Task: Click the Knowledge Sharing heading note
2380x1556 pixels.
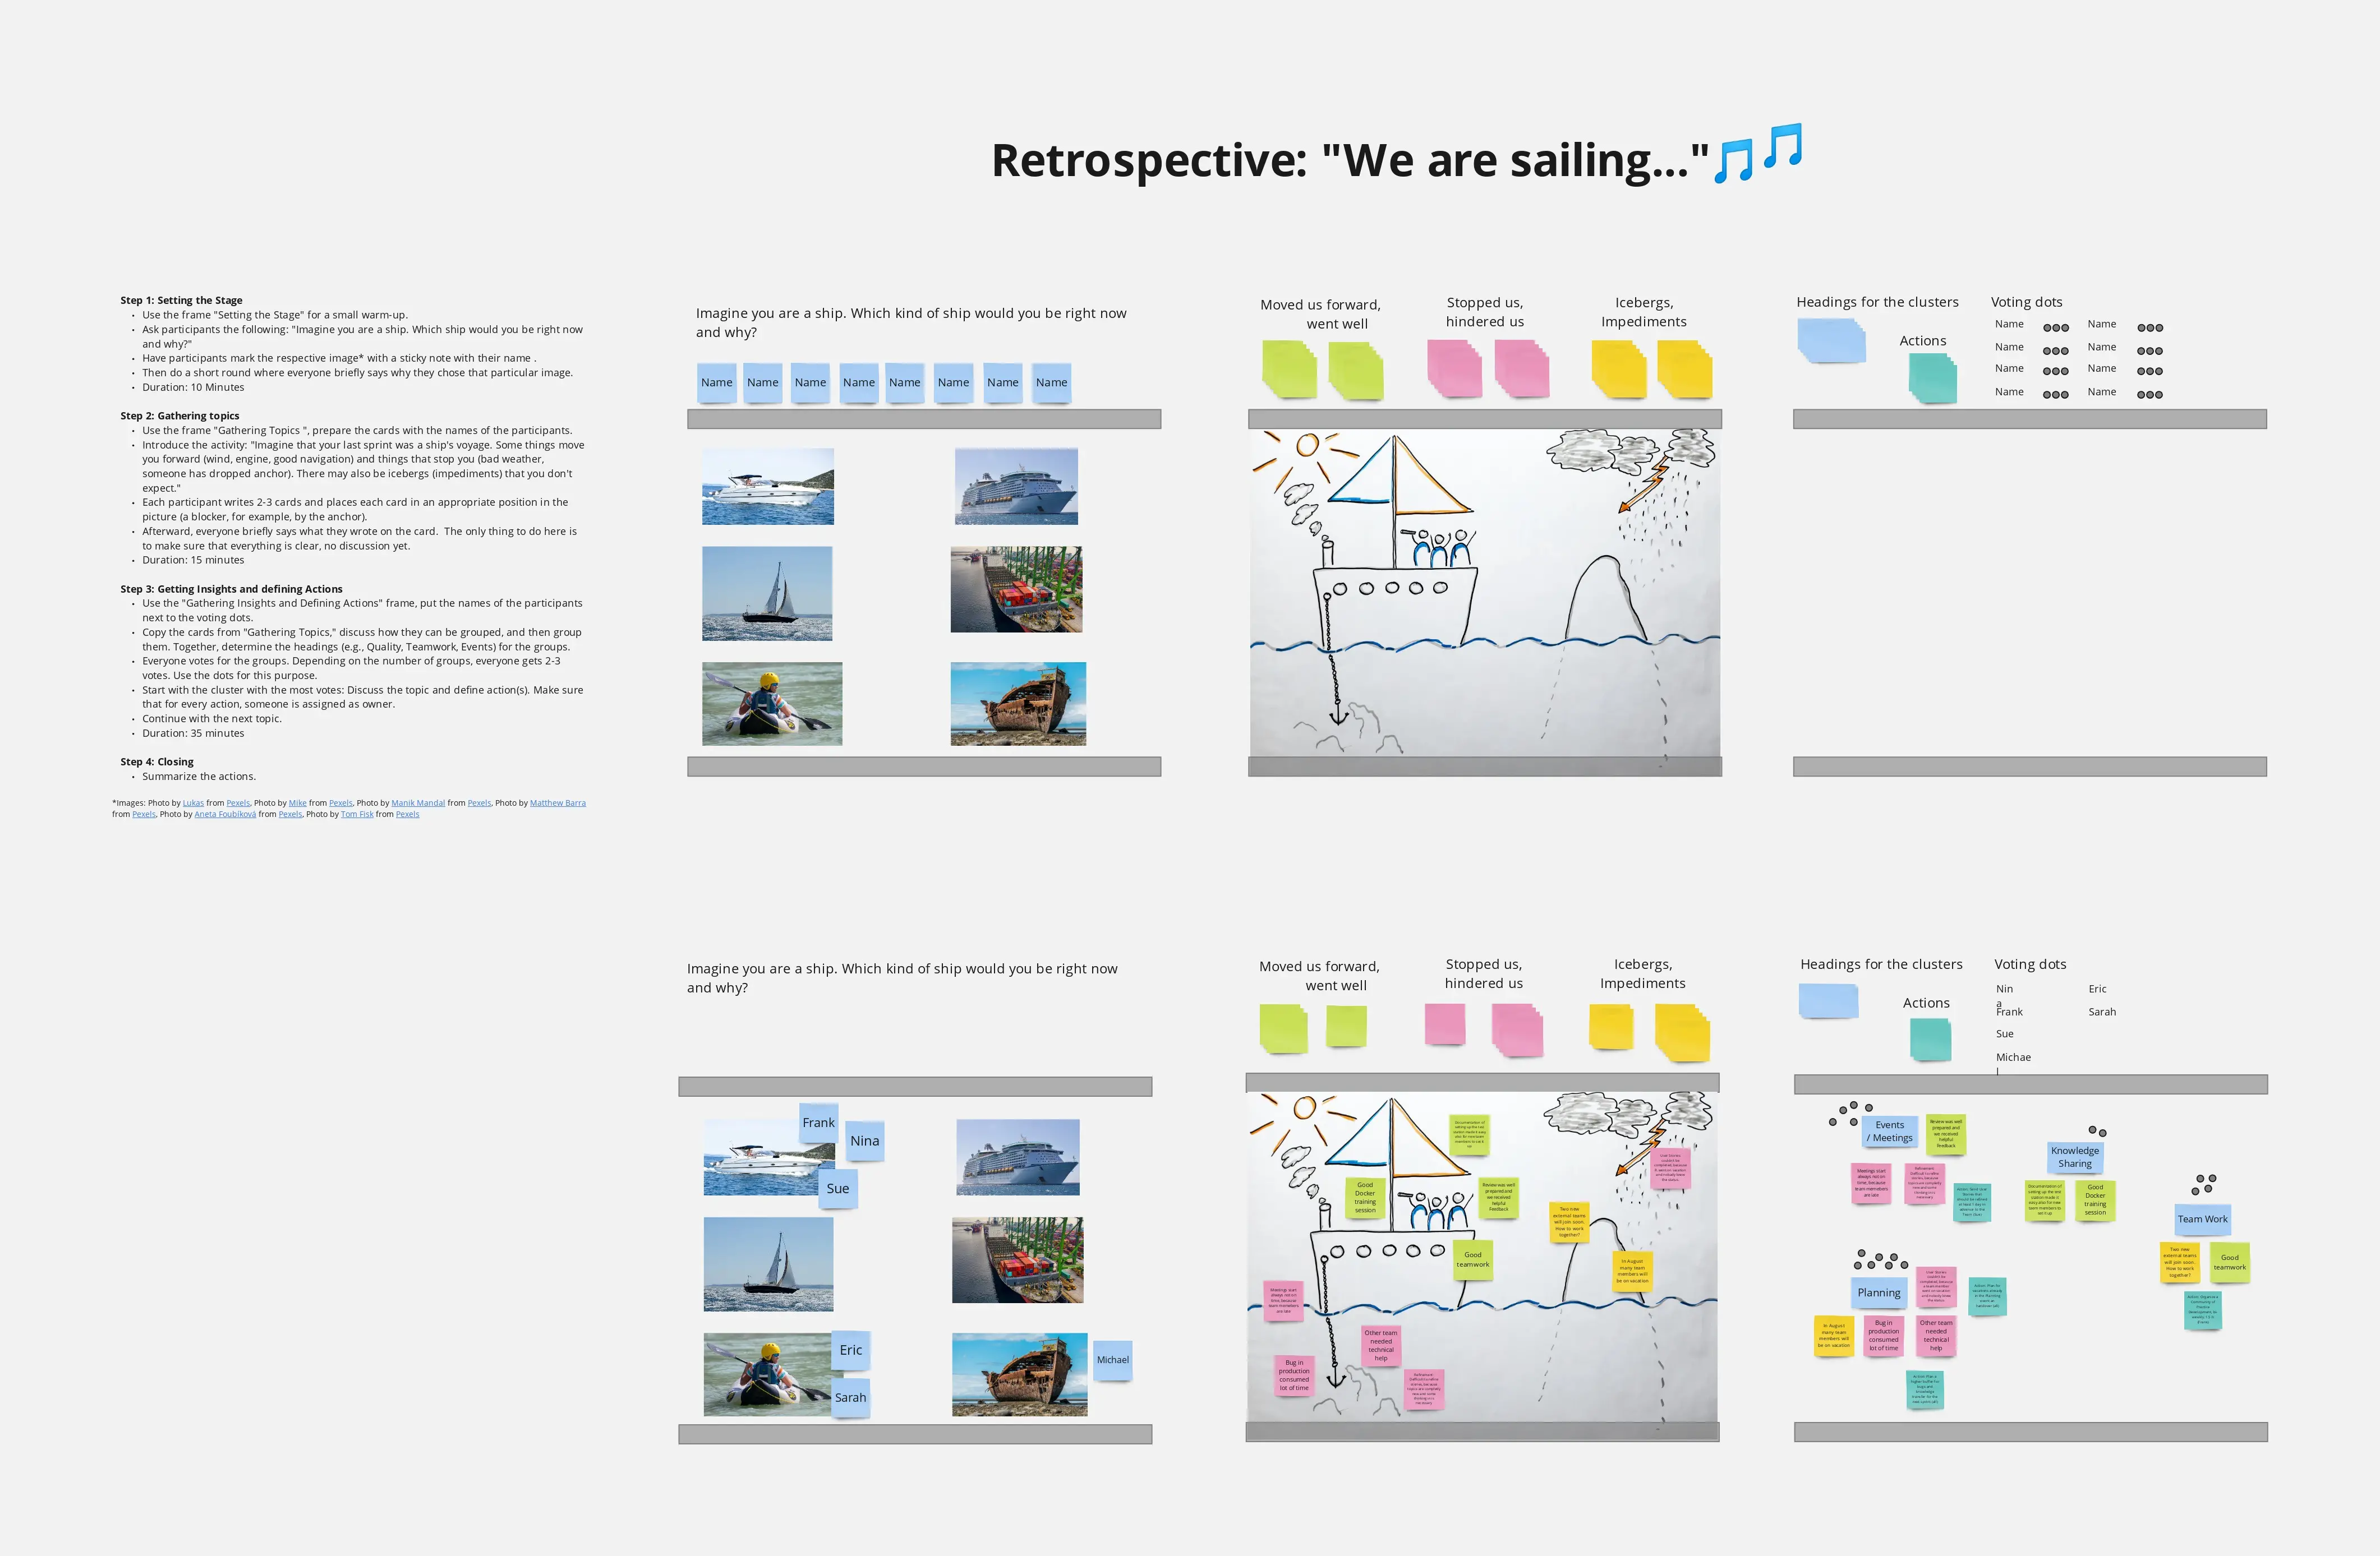Action: coord(2075,1157)
